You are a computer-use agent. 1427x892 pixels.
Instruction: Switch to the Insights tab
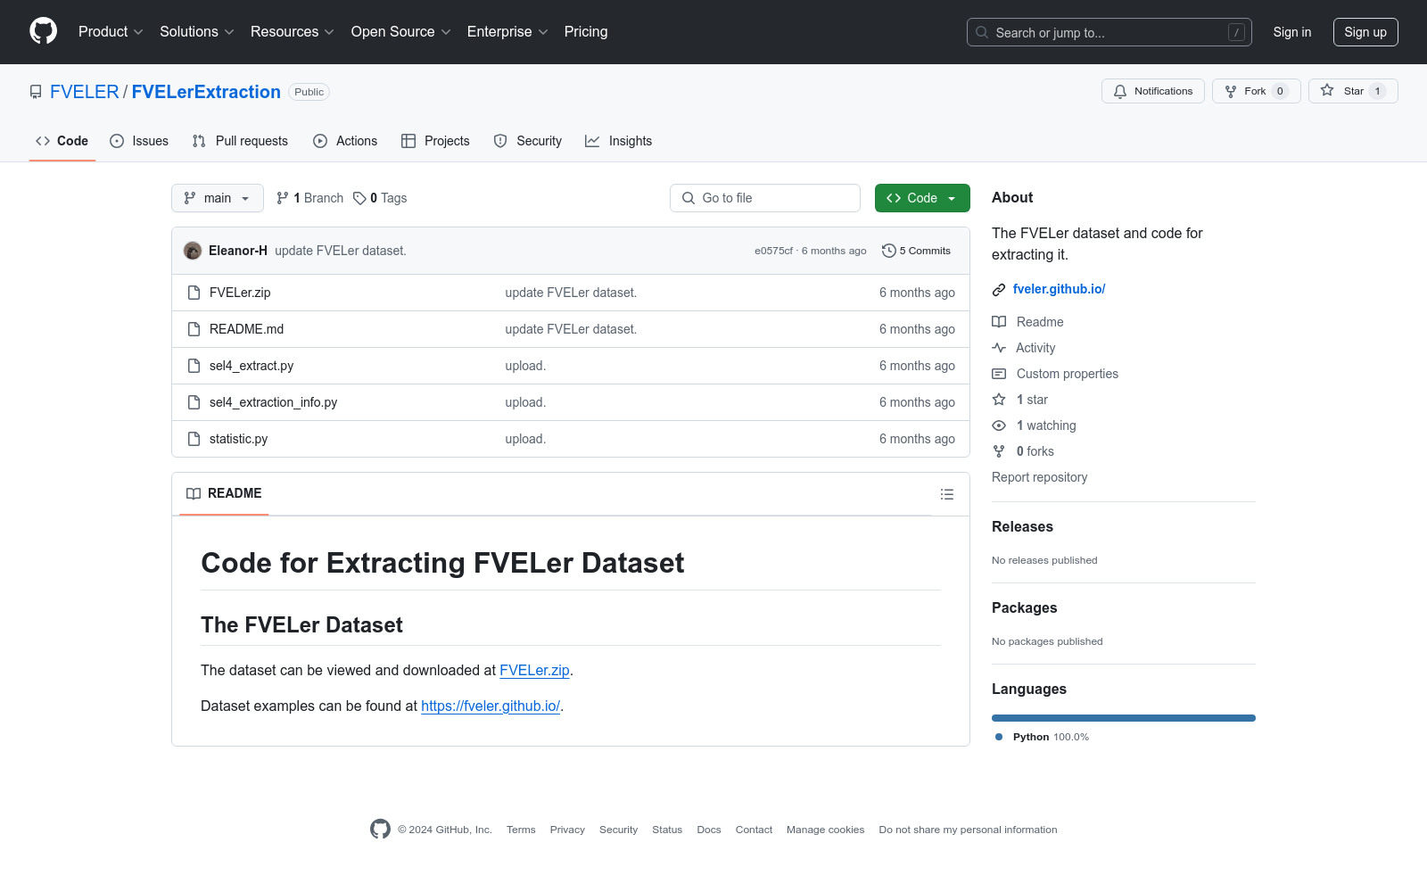coord(619,141)
